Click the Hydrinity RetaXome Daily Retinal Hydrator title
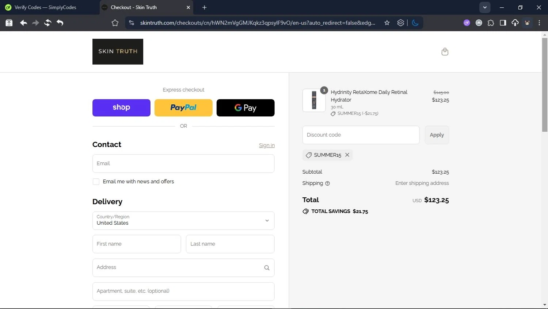 click(369, 96)
